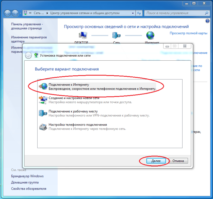Open Свойства обозревателя link
Screen dimensions: 213x199
29,189
